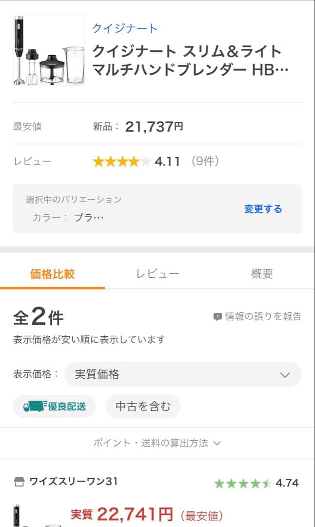Toggle the 中古を含む filter chip
This screenshot has height=527, width=315.
coord(143,406)
